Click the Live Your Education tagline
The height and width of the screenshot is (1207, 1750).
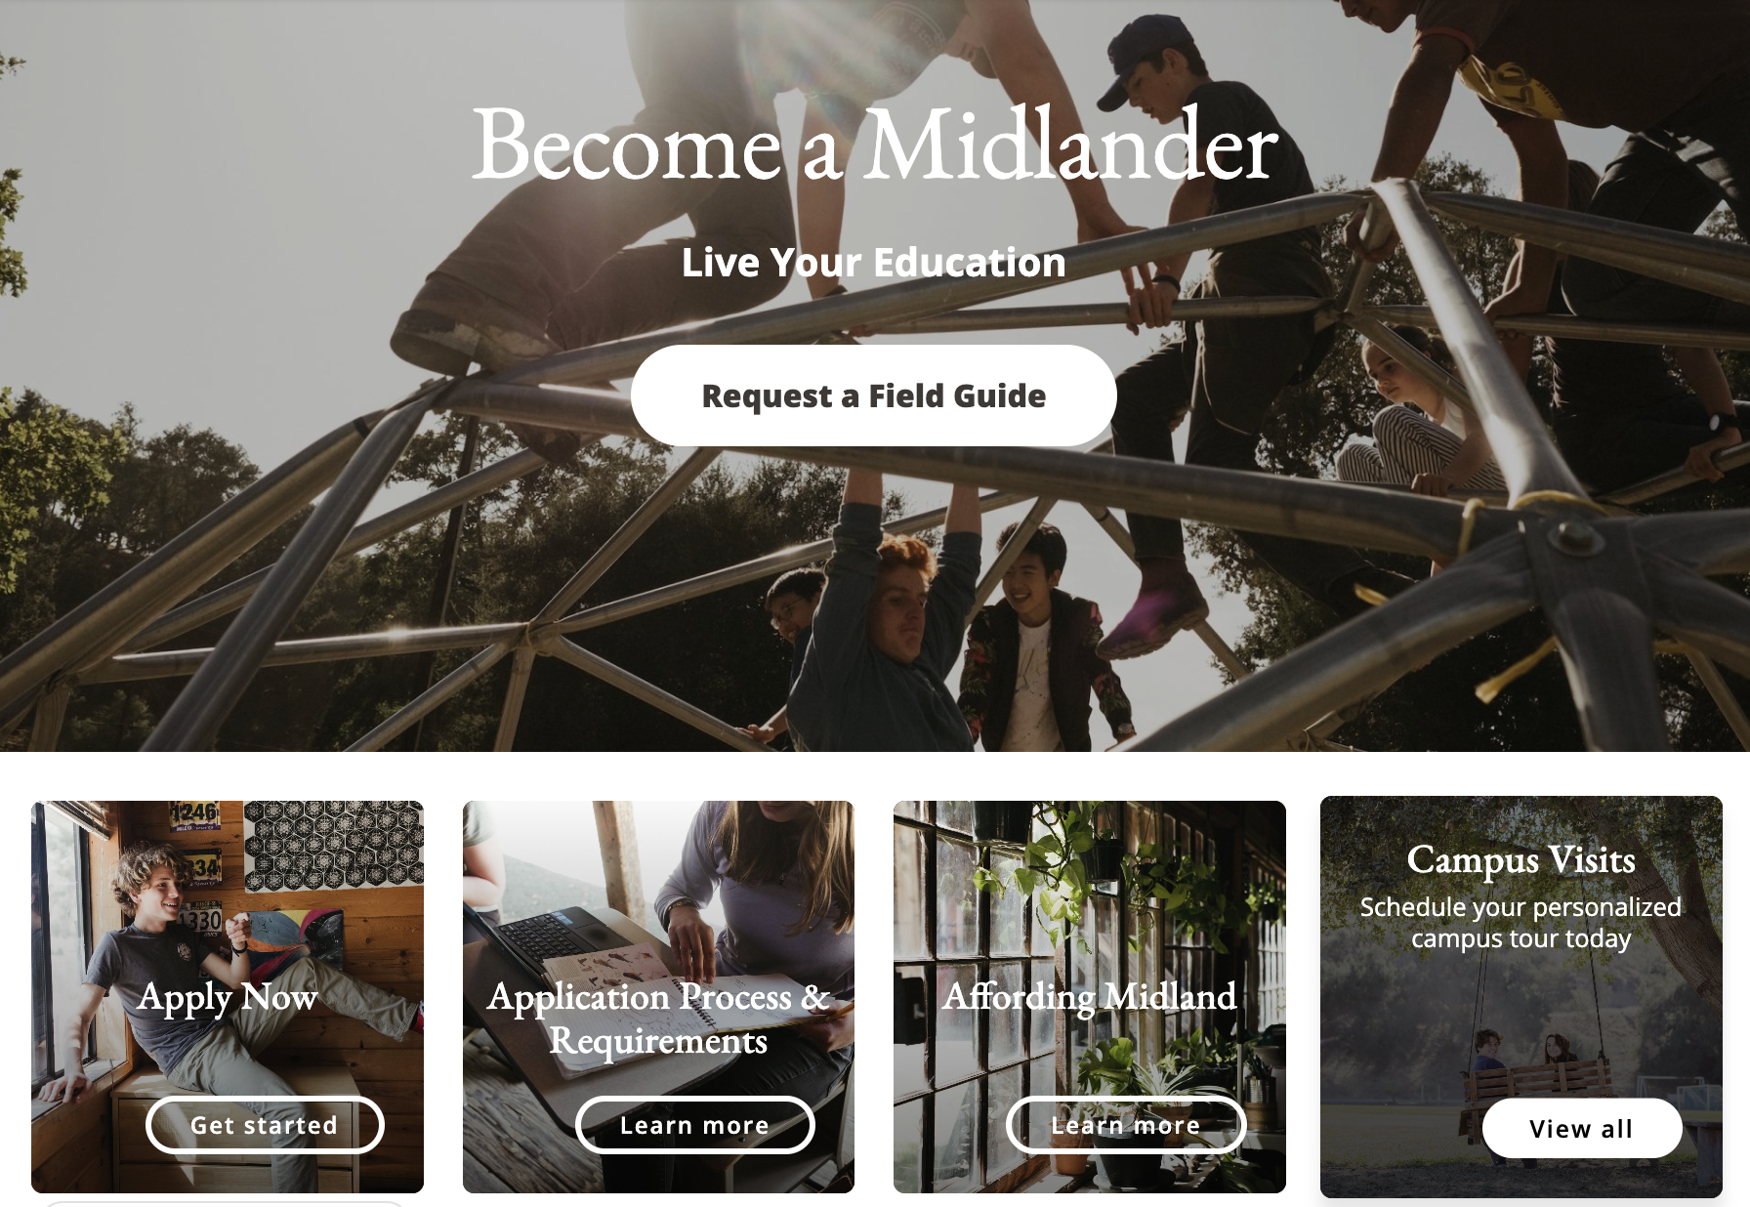point(873,262)
